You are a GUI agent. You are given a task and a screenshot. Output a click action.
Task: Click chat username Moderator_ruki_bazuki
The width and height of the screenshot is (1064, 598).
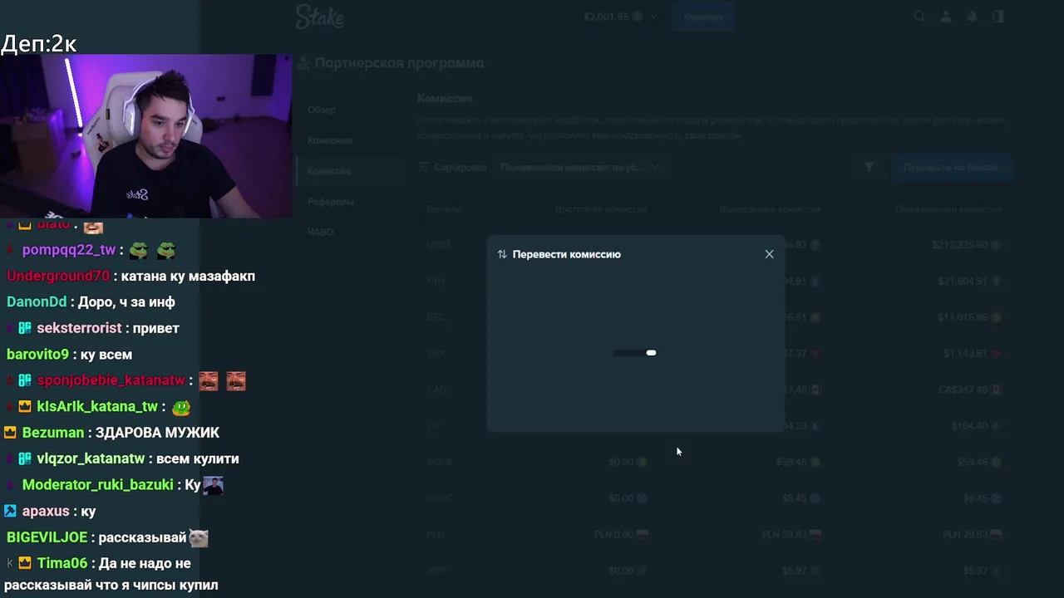(98, 485)
